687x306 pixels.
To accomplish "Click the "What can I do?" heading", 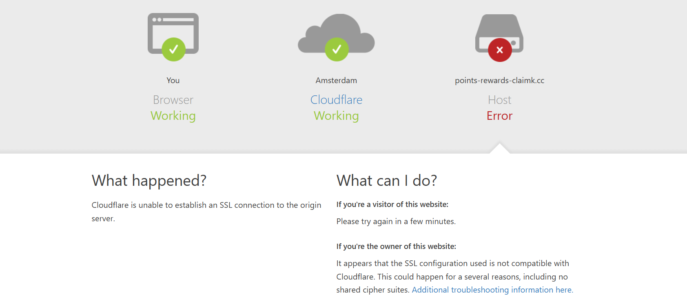I will click(386, 181).
